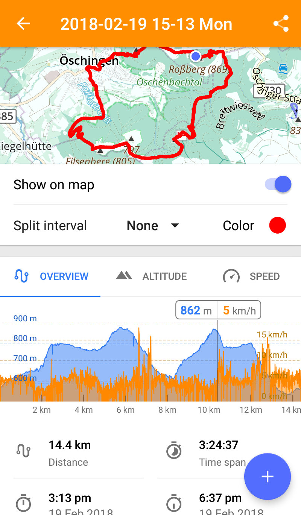Tap the blue plus floating button

267,477
